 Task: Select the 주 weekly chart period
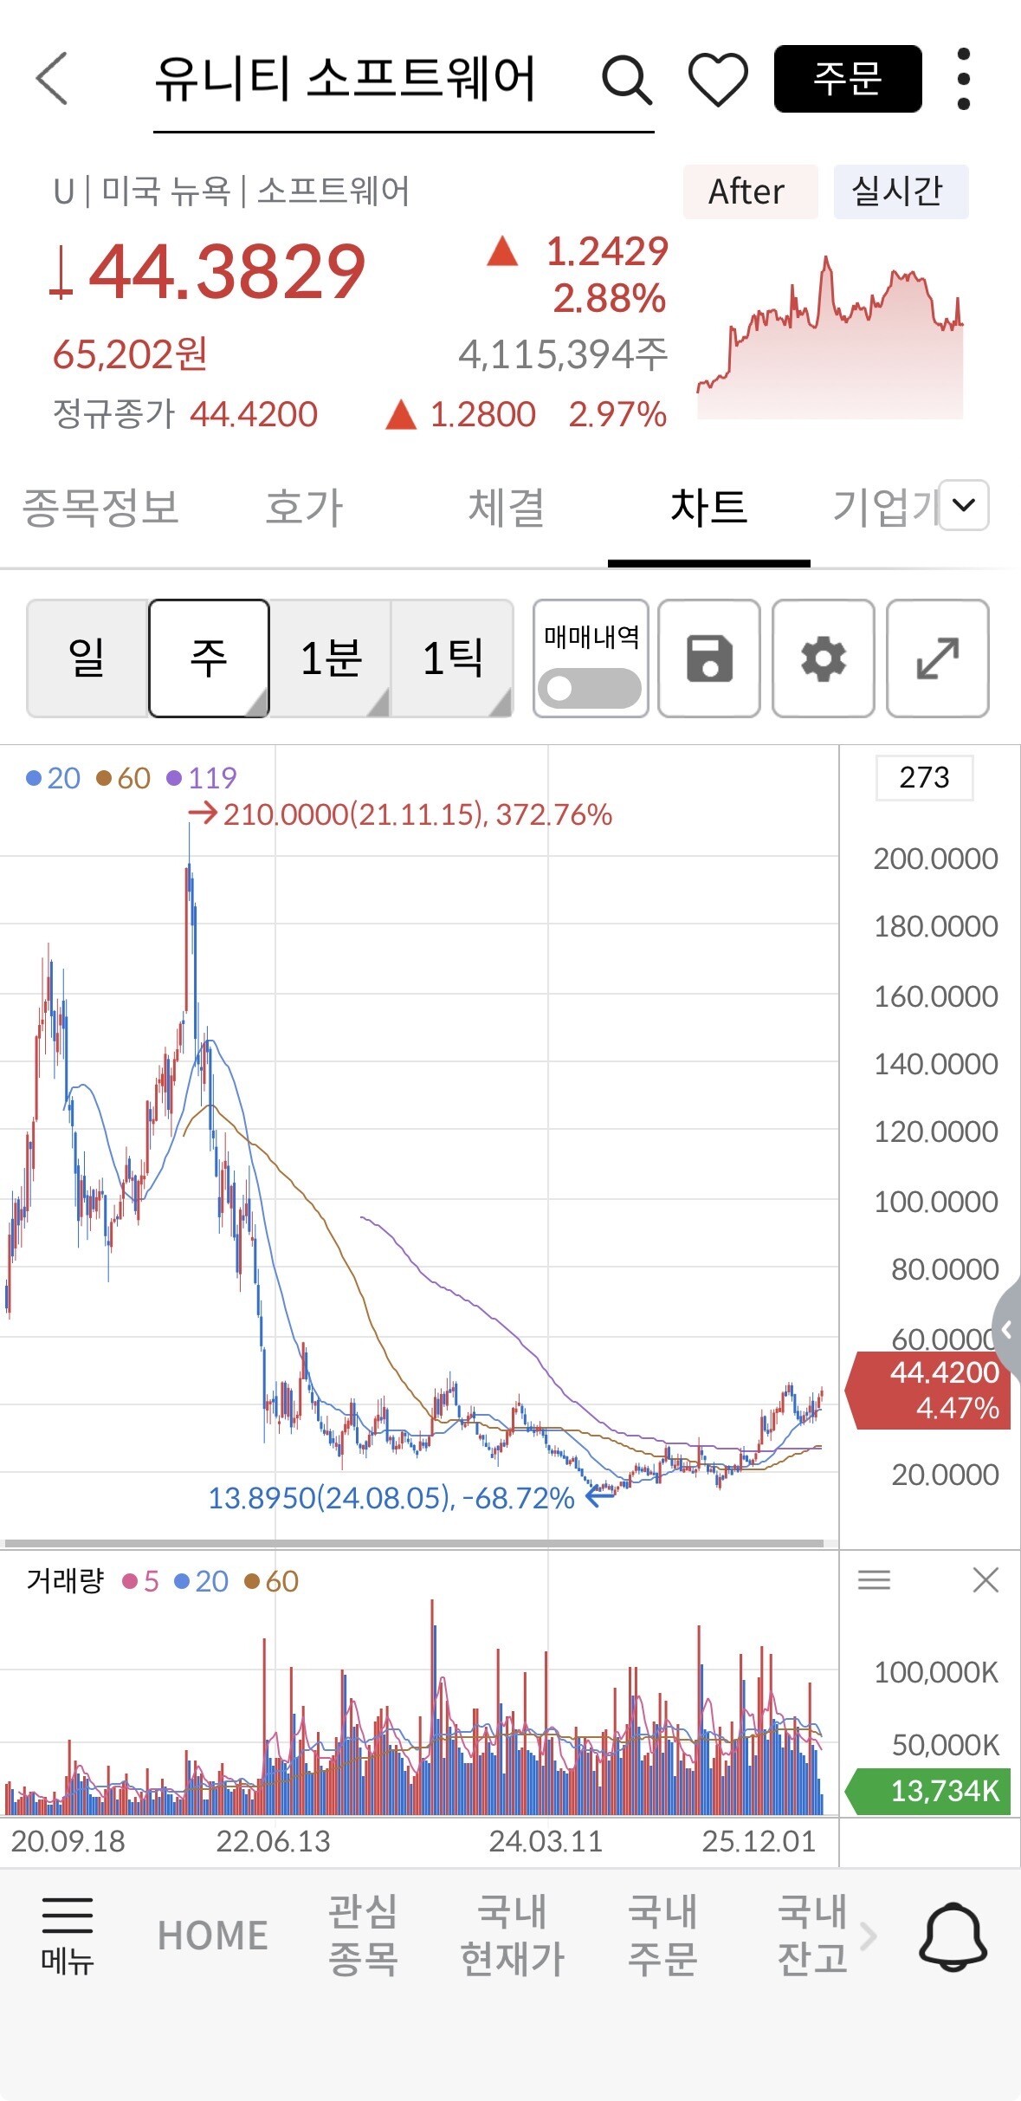pyautogui.click(x=209, y=658)
